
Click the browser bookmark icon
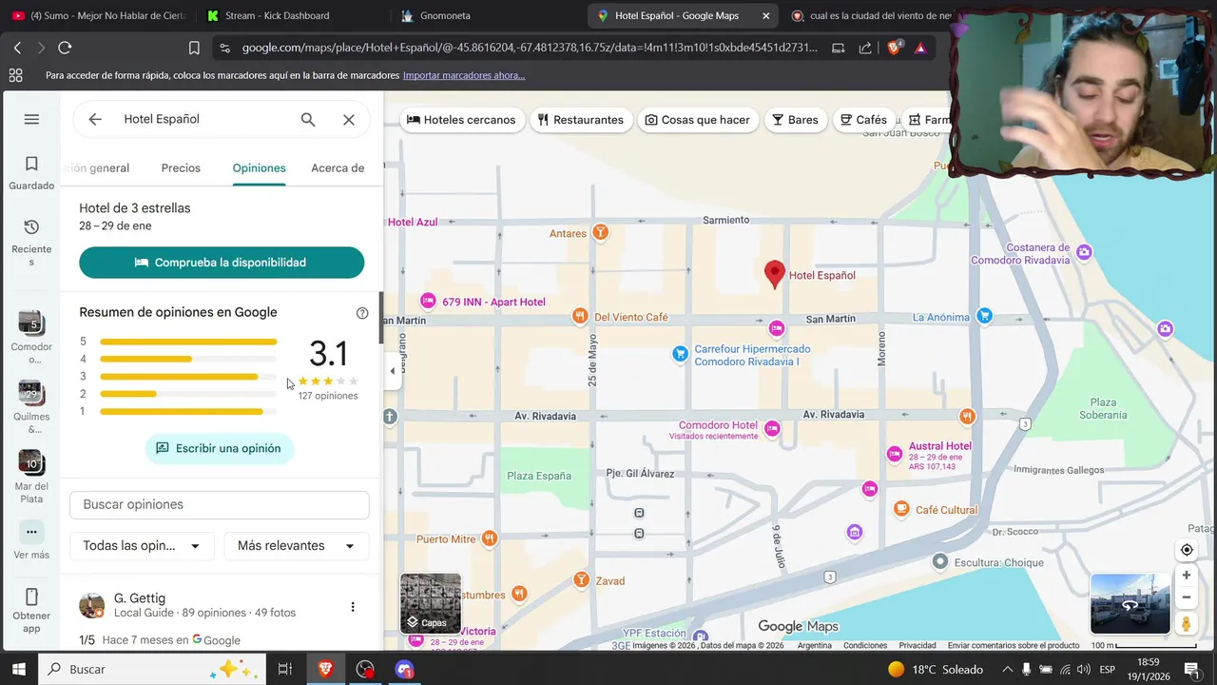click(x=194, y=48)
